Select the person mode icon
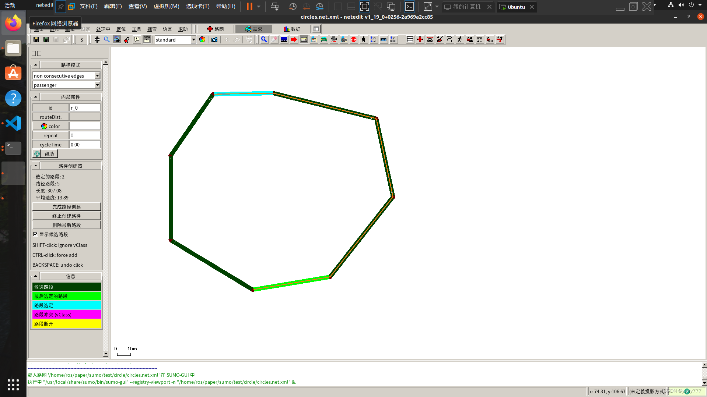 (364, 40)
